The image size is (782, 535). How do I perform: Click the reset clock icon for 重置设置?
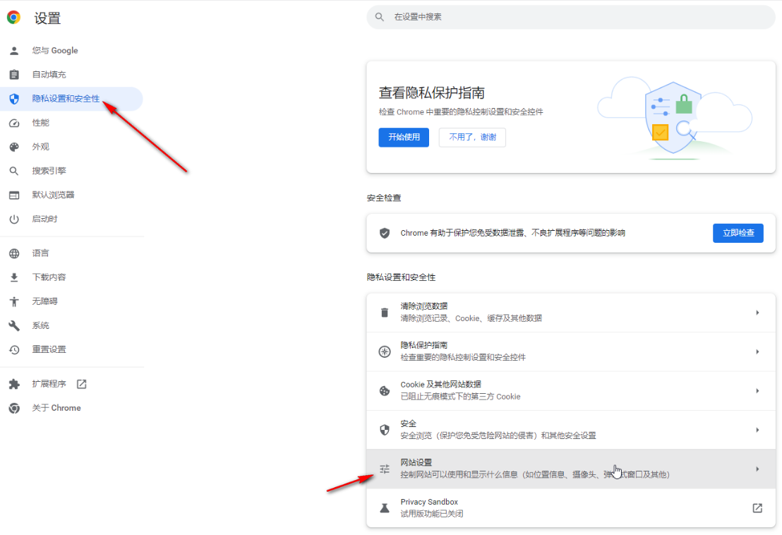[14, 349]
